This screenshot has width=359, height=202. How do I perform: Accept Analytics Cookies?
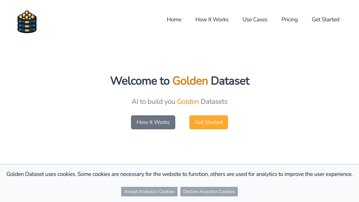(x=149, y=192)
